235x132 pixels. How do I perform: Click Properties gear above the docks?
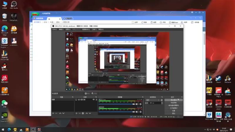[87, 94]
